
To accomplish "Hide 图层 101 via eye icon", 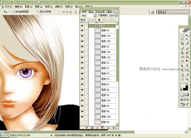I will (82, 101).
